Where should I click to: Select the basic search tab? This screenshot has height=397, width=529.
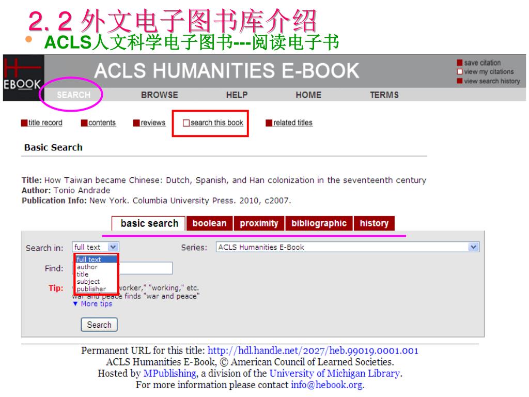coord(149,223)
